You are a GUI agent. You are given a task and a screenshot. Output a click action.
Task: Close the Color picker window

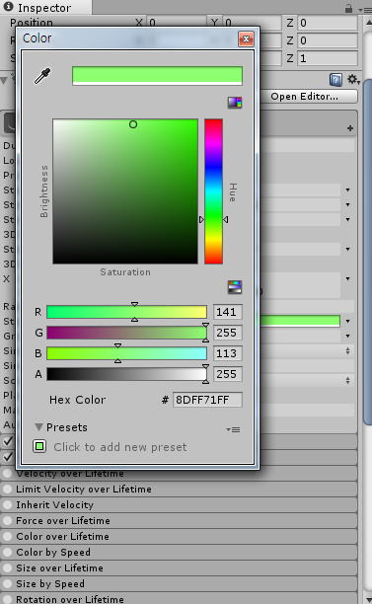(246, 38)
